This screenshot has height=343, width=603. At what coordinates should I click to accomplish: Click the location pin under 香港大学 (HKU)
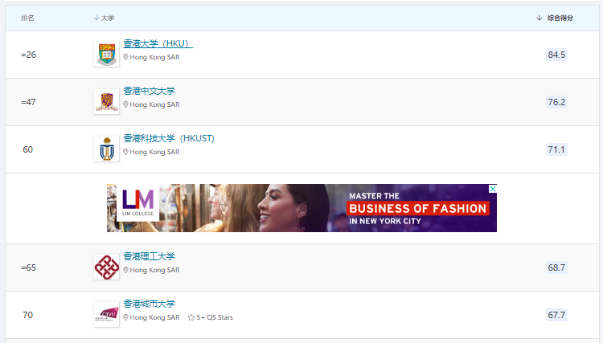125,58
